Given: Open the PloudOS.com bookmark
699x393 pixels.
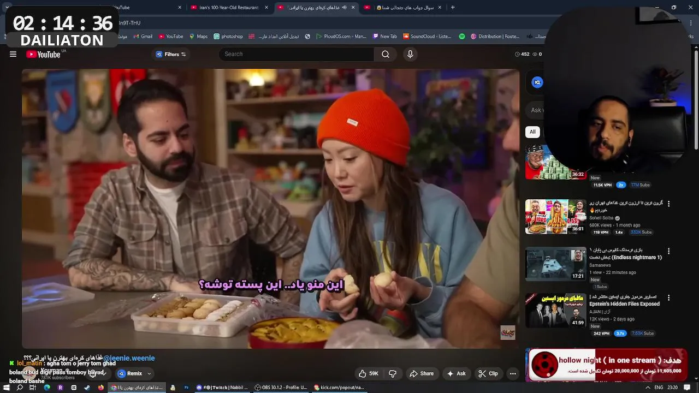Looking at the screenshot, I should click(341, 37).
